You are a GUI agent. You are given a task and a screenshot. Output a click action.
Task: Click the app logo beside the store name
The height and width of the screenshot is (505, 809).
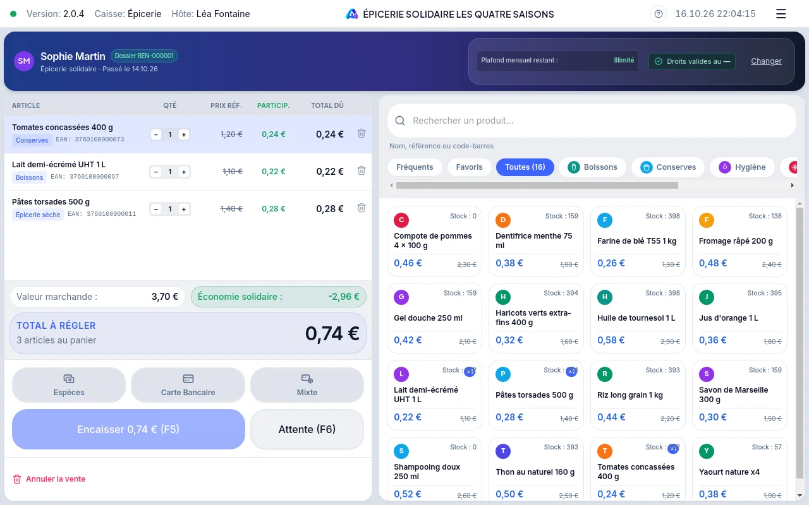(352, 14)
